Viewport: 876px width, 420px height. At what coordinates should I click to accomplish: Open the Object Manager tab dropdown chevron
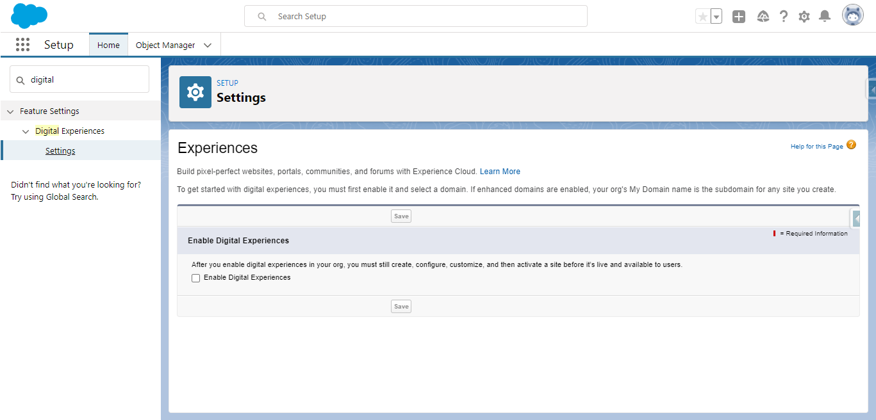point(208,45)
